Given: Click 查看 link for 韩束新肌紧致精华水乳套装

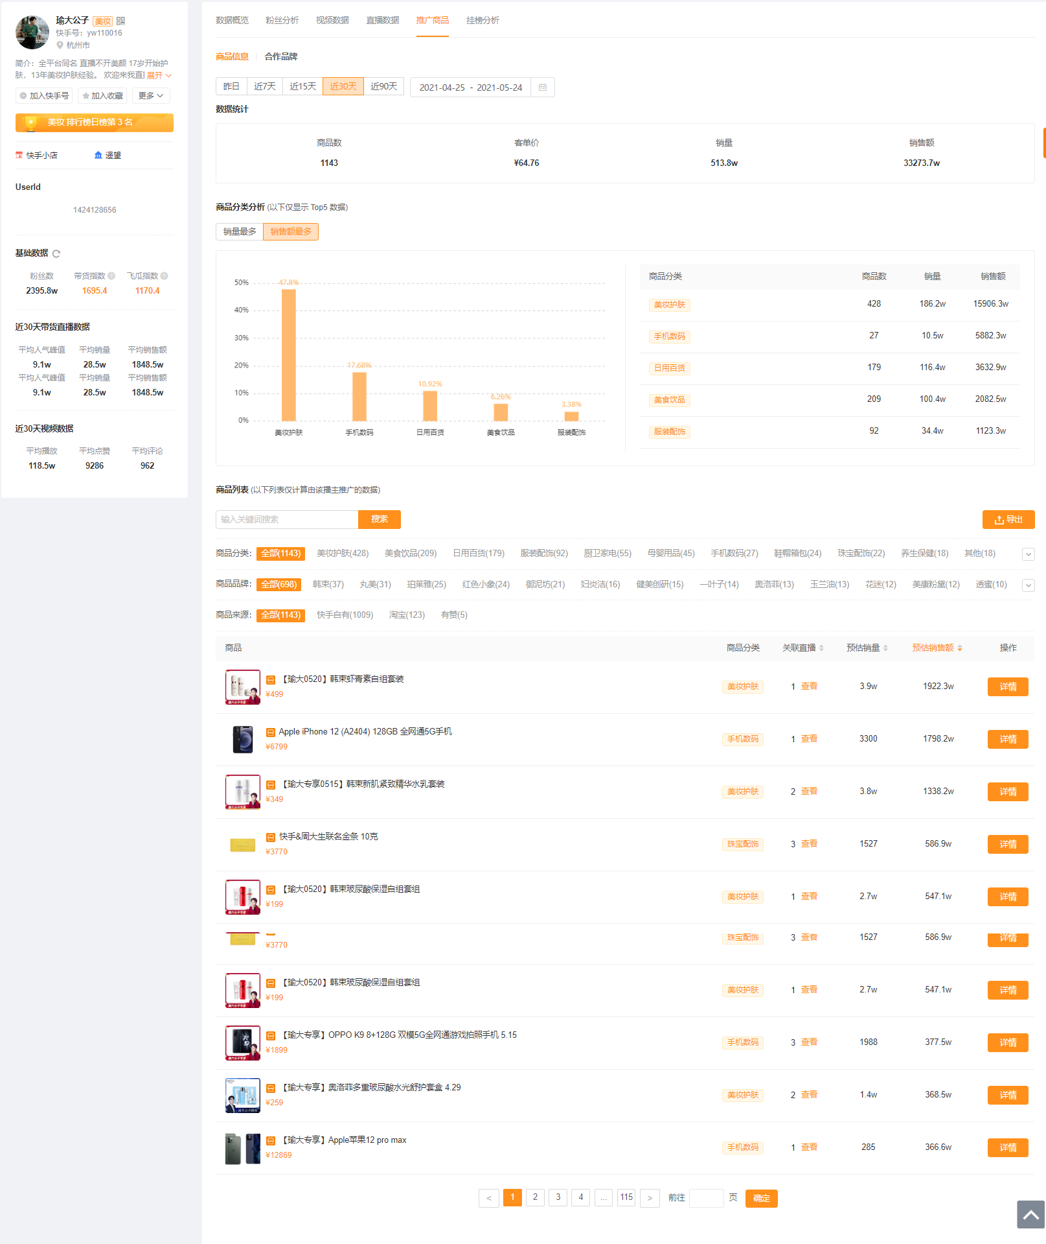Looking at the screenshot, I should [x=809, y=792].
